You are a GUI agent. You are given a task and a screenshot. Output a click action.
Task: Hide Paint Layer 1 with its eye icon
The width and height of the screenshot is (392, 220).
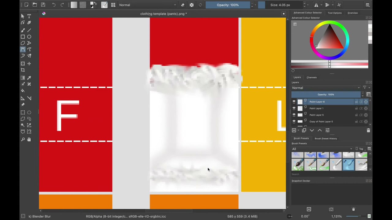click(x=294, y=108)
